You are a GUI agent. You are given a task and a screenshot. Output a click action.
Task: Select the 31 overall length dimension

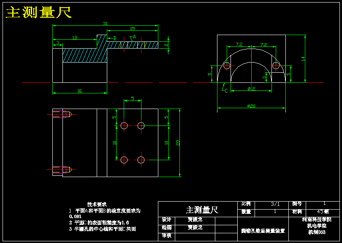(x=105, y=23)
